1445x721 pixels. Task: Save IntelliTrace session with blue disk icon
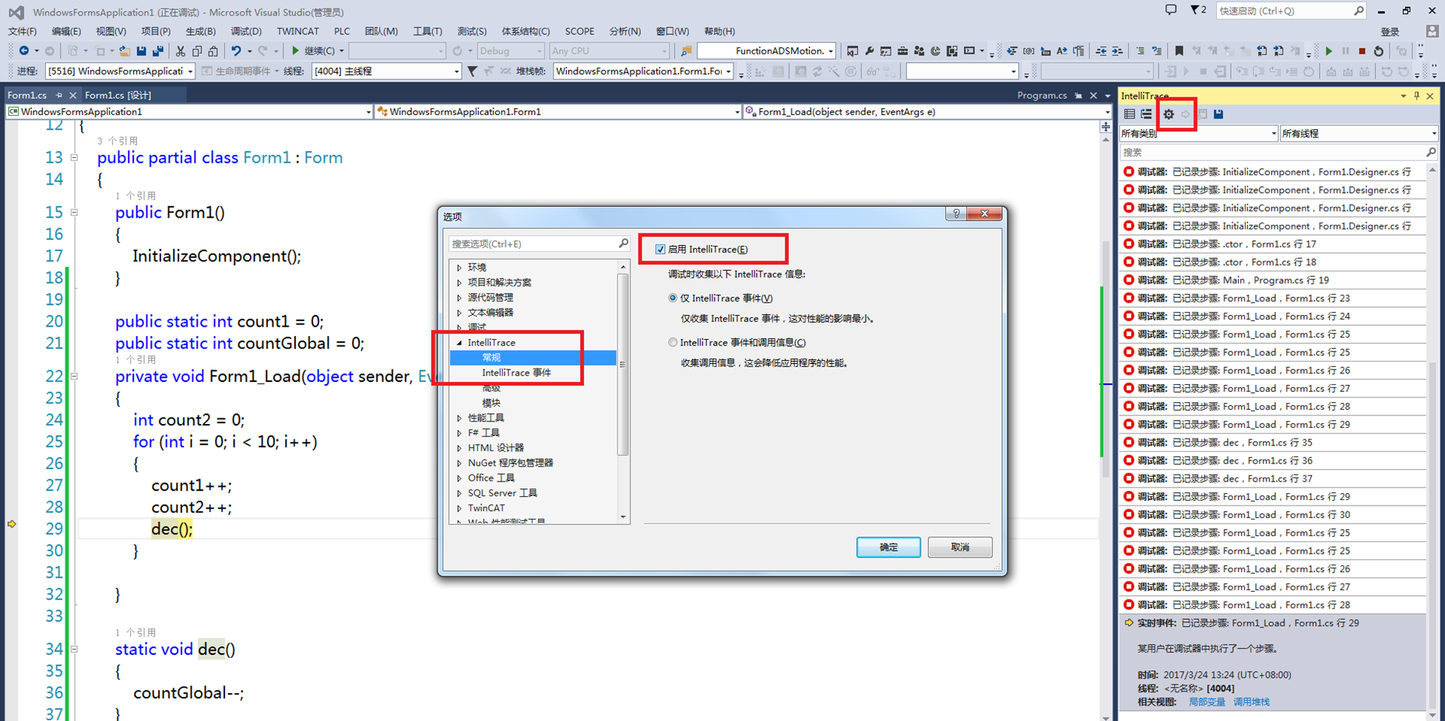coord(1218,114)
